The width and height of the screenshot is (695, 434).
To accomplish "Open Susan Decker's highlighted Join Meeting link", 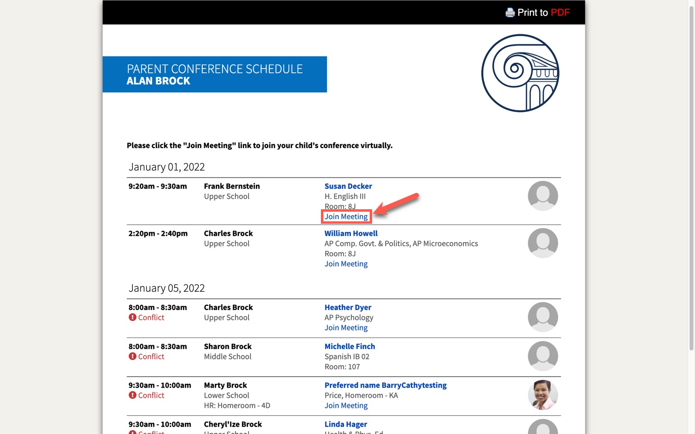I will click(346, 217).
